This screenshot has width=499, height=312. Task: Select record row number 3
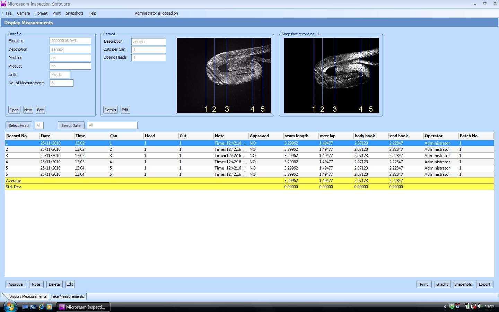pyautogui.click(x=249, y=156)
